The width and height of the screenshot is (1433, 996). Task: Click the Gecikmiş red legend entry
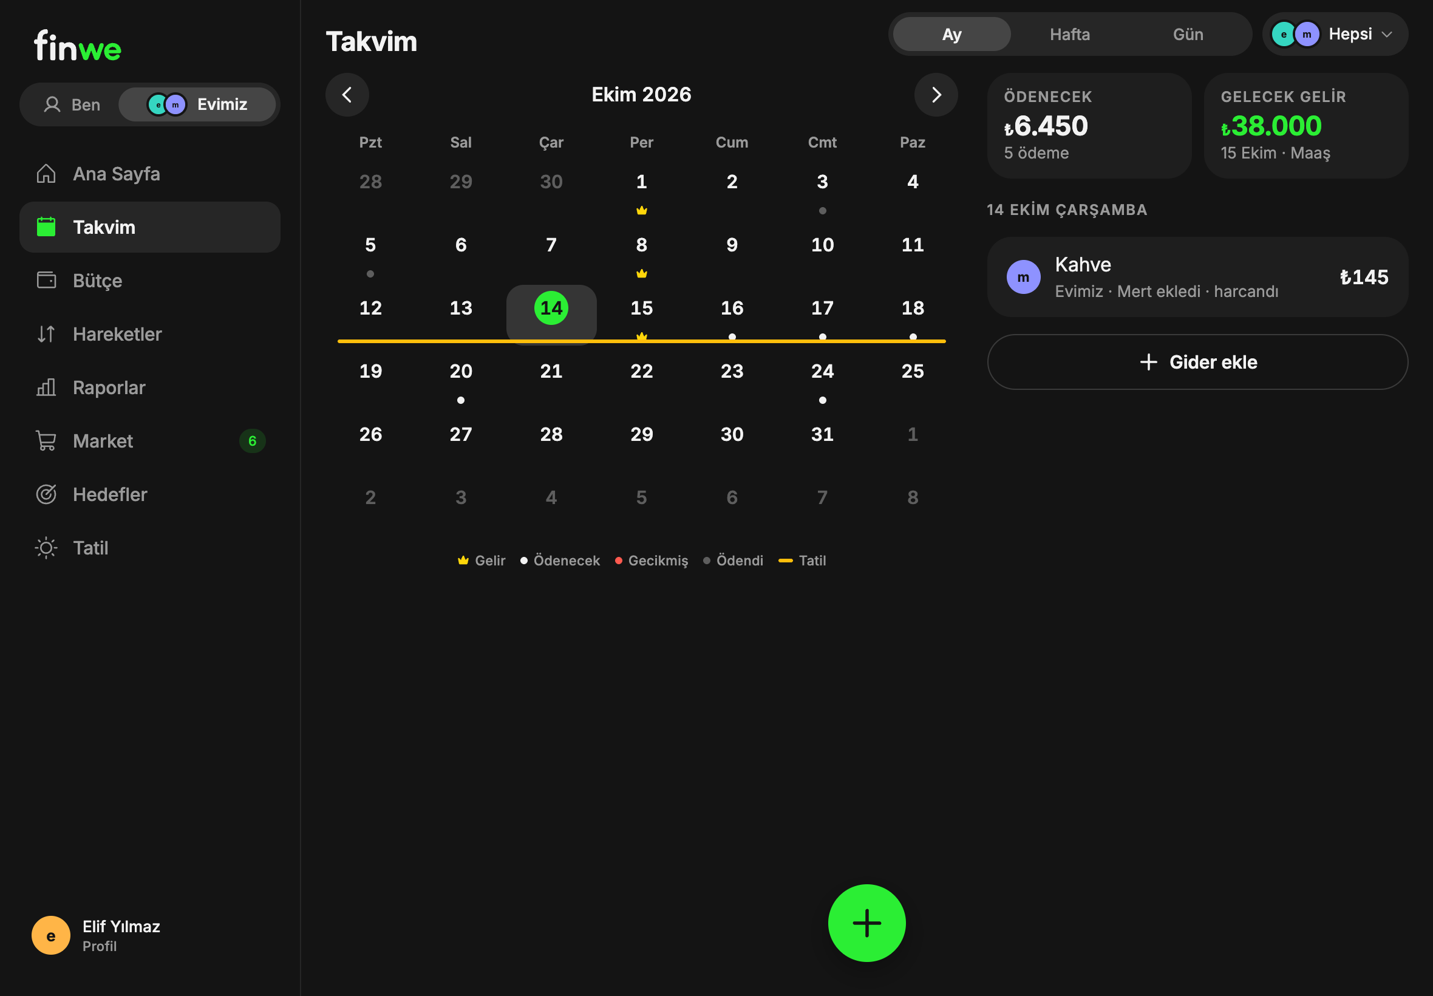652,561
